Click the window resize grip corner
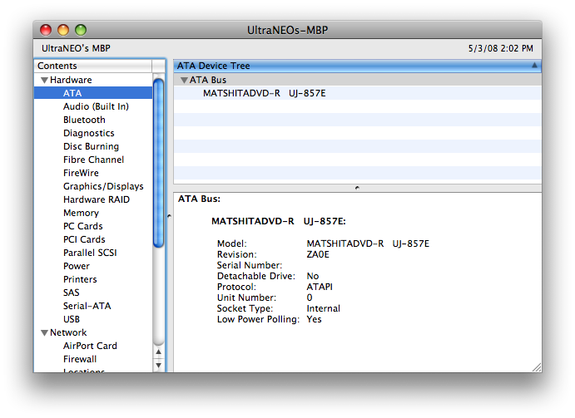This screenshot has width=575, height=418. [x=537, y=367]
